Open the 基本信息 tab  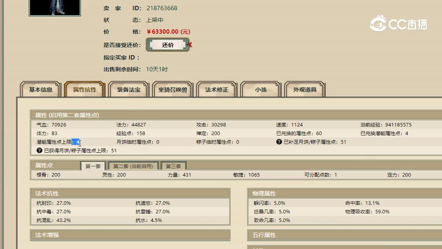point(41,90)
